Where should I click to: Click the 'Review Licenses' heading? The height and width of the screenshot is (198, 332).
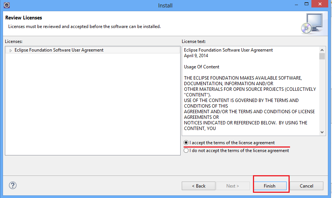pyautogui.click(x=24, y=18)
